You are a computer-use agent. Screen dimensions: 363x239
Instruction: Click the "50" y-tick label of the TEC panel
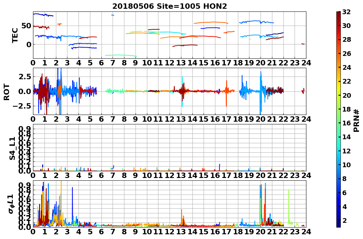click(x=26, y=26)
